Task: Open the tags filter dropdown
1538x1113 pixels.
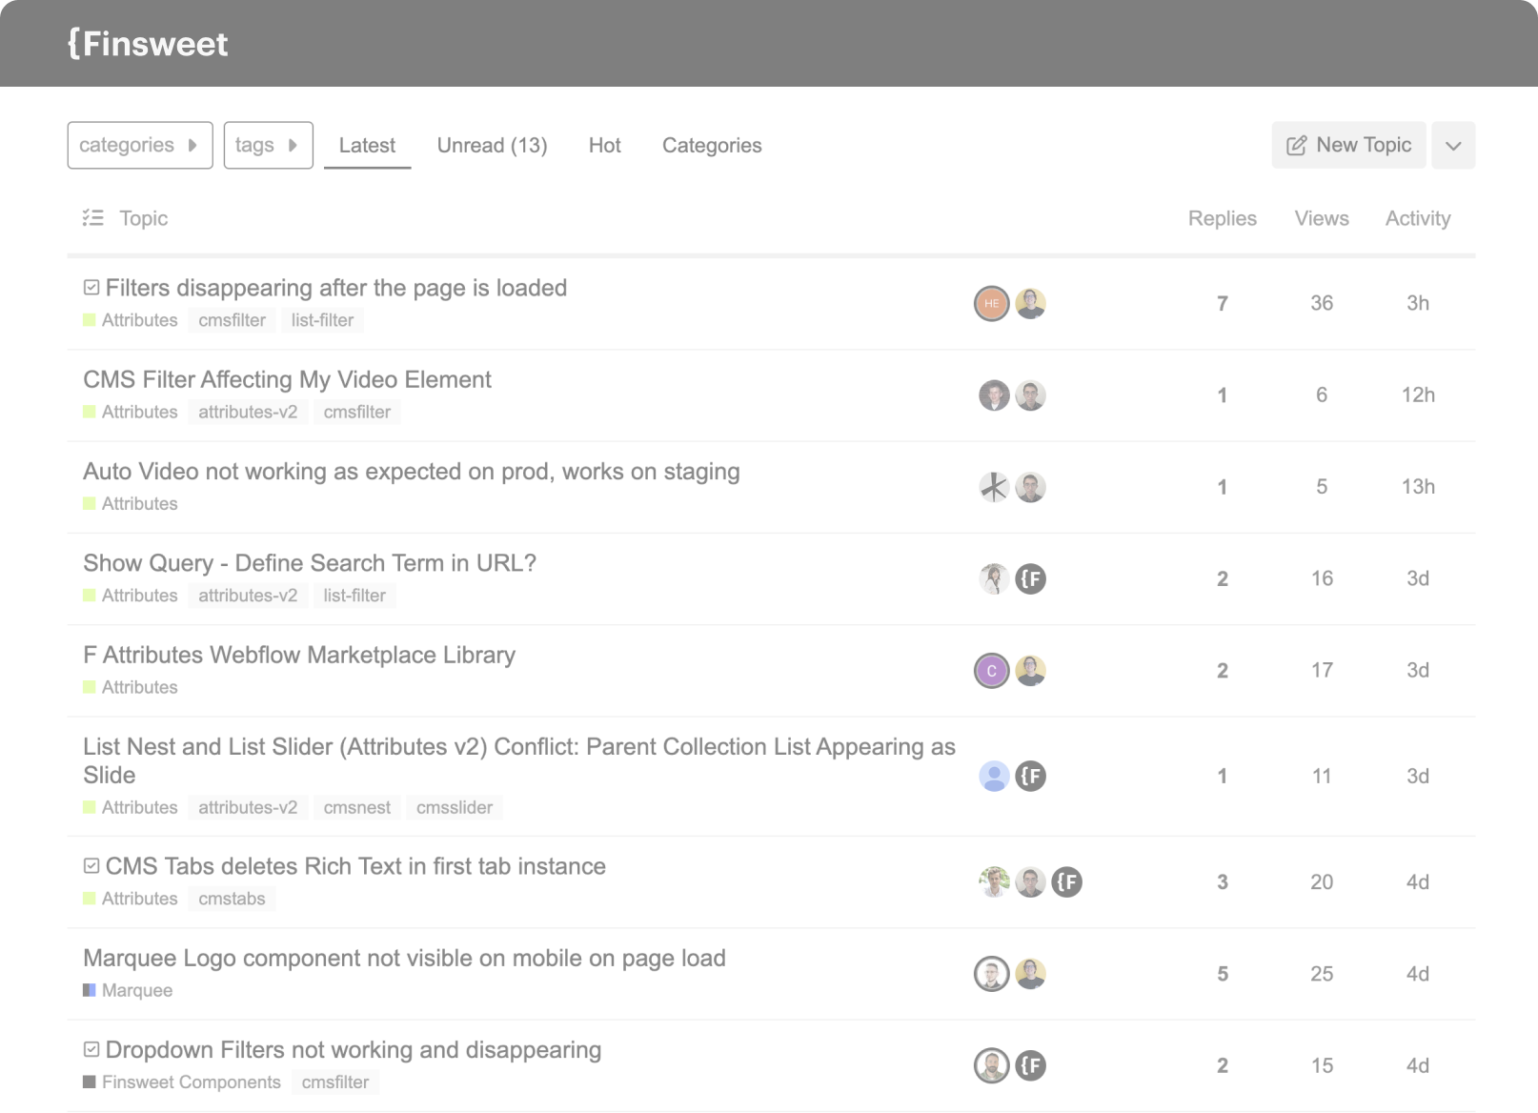Action: [268, 145]
